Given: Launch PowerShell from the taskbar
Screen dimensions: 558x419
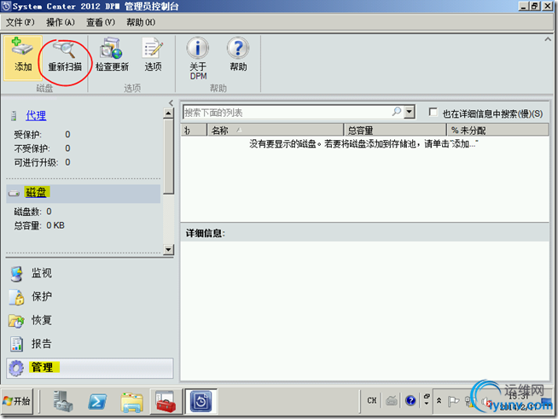Looking at the screenshot, I should 97,402.
